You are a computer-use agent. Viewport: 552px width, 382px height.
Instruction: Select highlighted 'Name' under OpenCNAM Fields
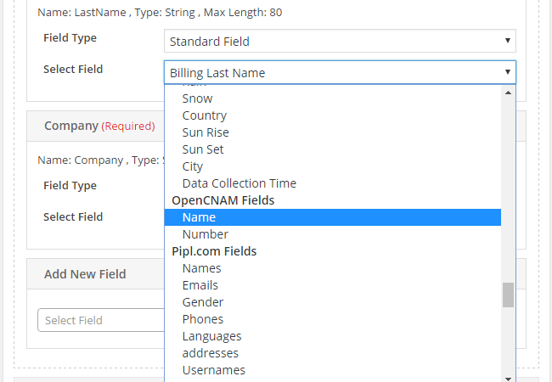[x=199, y=217]
